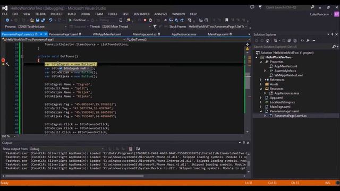Click the Clear All output icon
The image size is (340, 191).
(131, 149)
